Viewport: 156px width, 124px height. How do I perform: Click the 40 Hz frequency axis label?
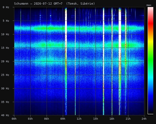pos(5,115)
